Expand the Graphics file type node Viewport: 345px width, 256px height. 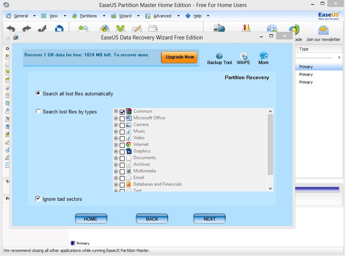tap(116, 151)
